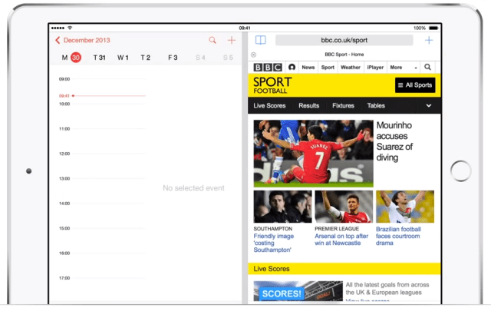This screenshot has height=318, width=491.
Task: Open iPlayer in the BBC navigation bar
Action: coord(375,68)
